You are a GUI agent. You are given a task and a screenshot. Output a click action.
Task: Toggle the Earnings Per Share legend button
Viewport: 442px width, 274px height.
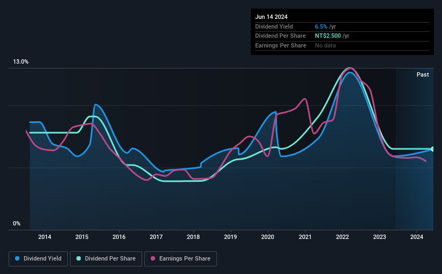180,259
